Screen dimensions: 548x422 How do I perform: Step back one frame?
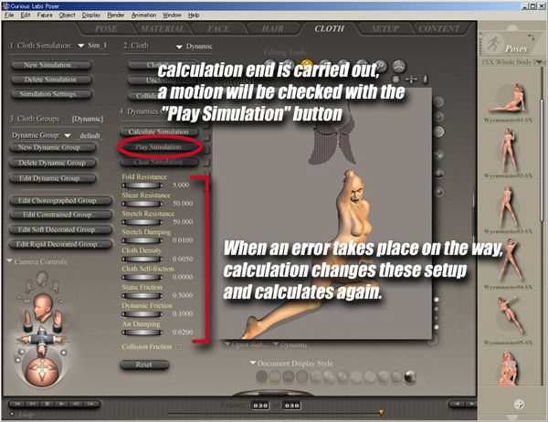click(x=76, y=404)
